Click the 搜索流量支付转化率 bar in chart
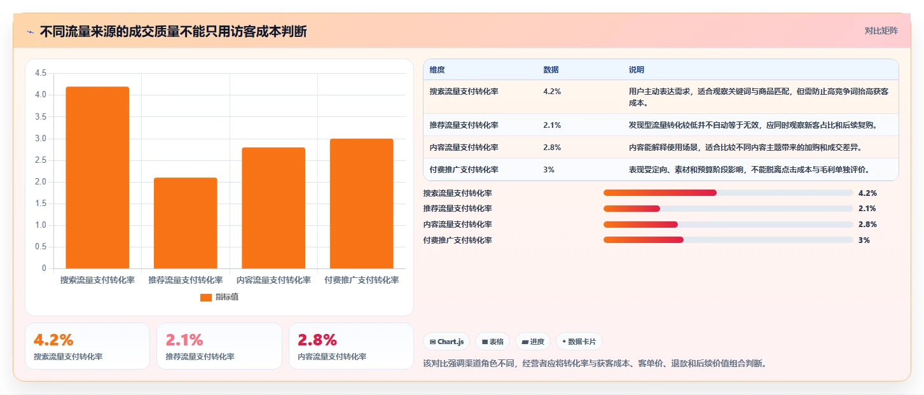 [97, 177]
